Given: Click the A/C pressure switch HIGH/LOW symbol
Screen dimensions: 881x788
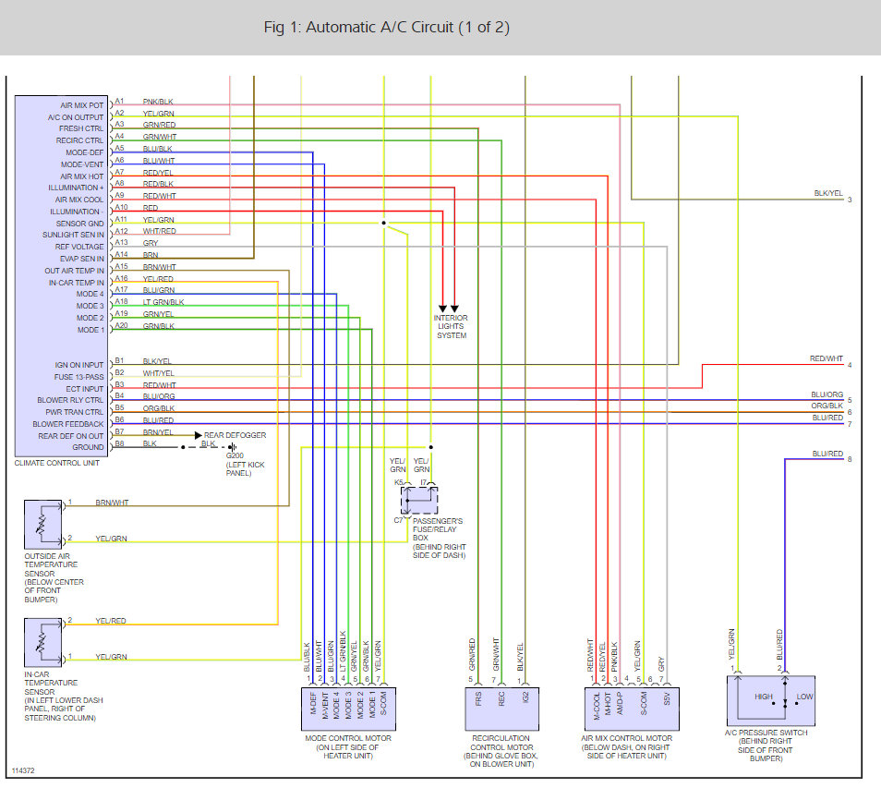Looking at the screenshot, I should (771, 701).
